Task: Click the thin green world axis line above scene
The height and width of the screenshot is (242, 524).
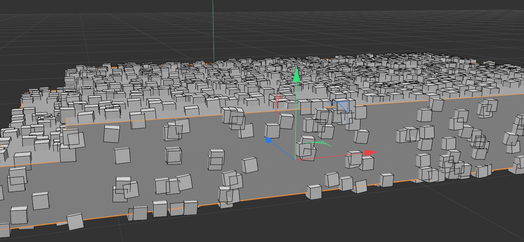Action: [x=213, y=29]
